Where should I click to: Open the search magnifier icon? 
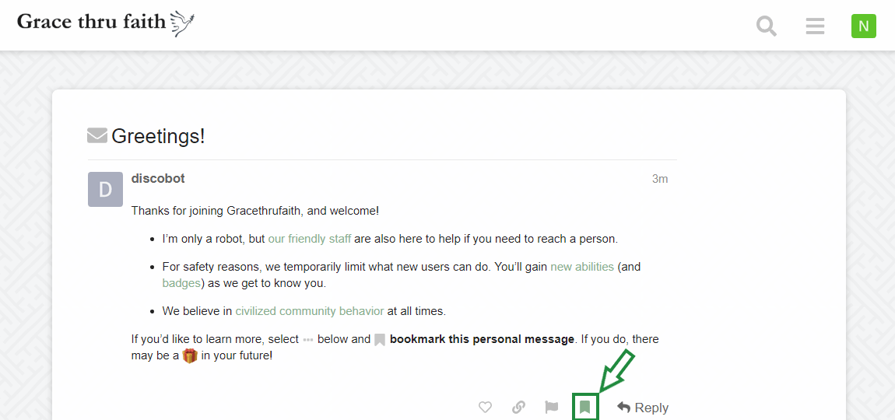point(767,26)
